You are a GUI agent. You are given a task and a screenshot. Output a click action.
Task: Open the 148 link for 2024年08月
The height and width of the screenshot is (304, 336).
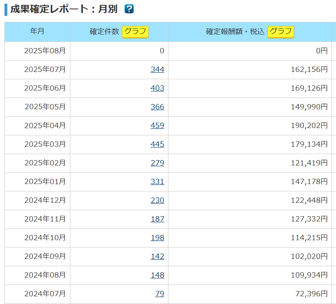(x=157, y=275)
